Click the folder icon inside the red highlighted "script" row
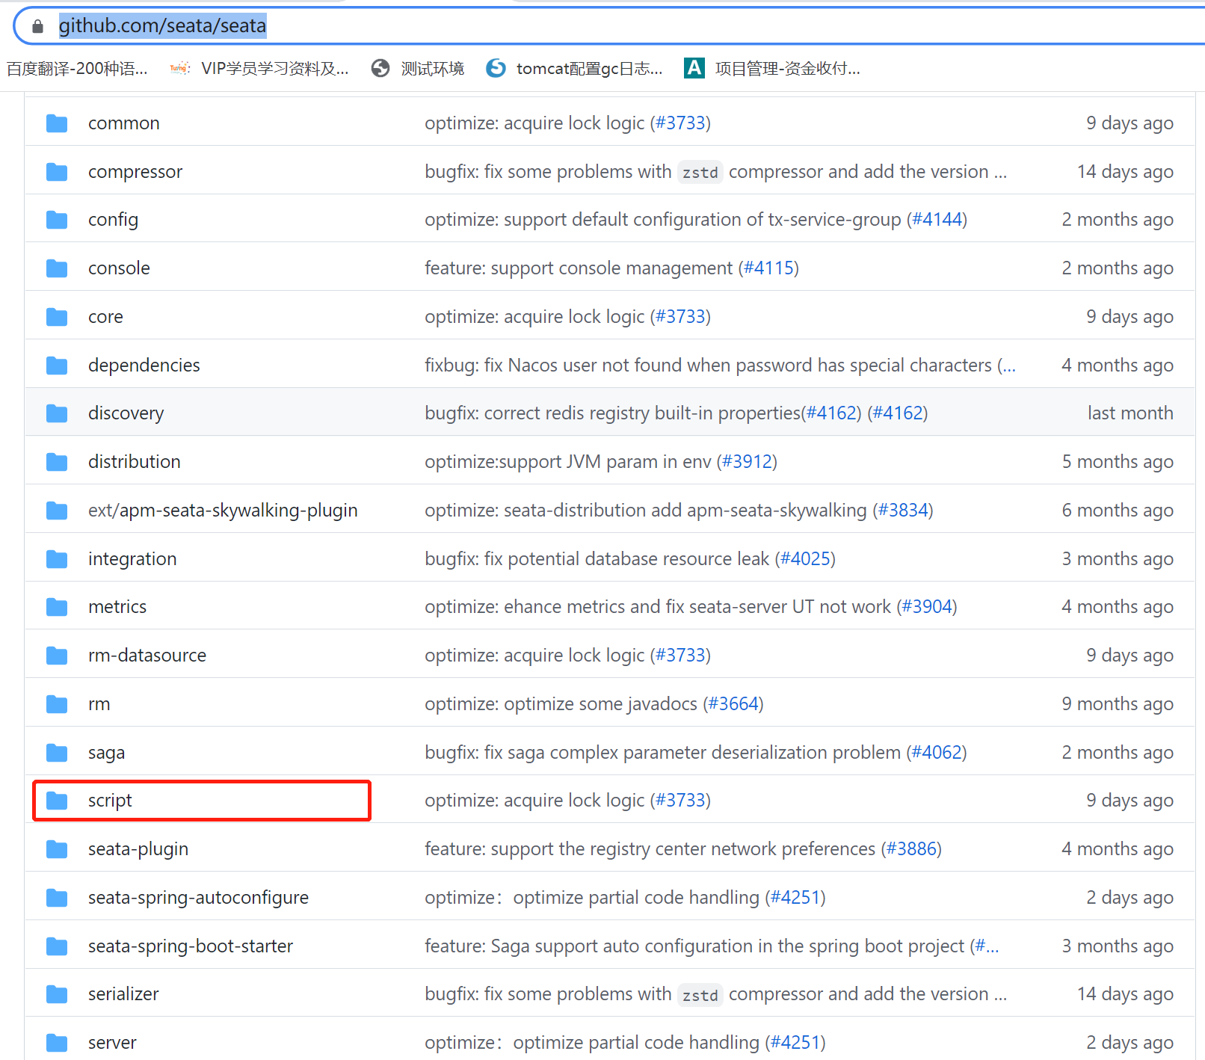 click(x=56, y=800)
